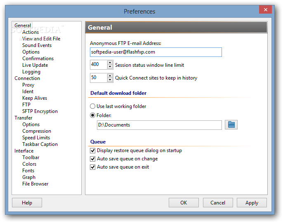
Task: Click the browse folder icon button
Action: (x=231, y=124)
